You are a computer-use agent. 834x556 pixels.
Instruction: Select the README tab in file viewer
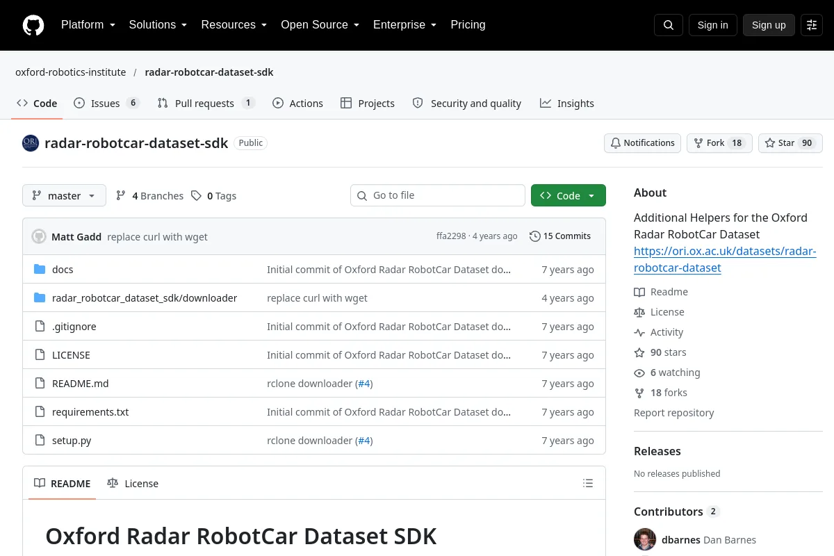63,484
